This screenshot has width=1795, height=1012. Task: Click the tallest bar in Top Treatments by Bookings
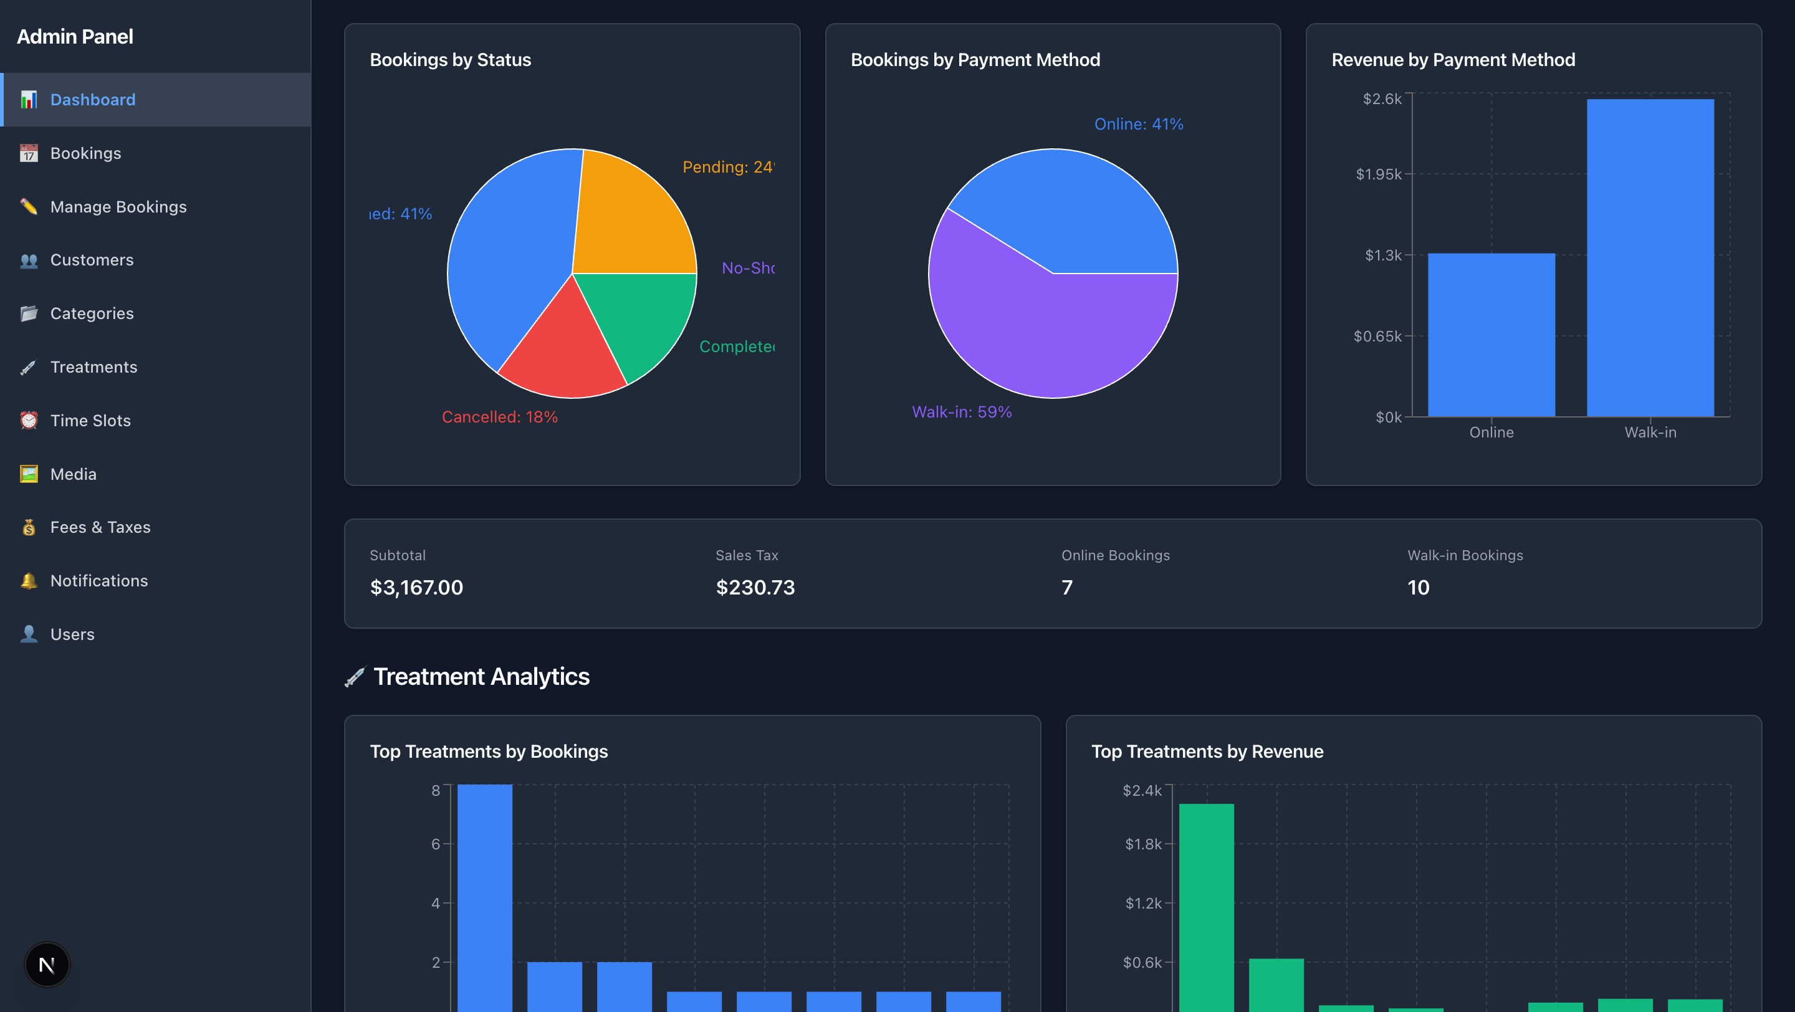484,899
